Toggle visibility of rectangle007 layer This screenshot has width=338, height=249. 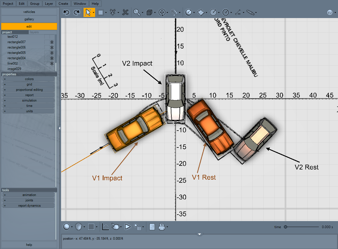pos(52,42)
